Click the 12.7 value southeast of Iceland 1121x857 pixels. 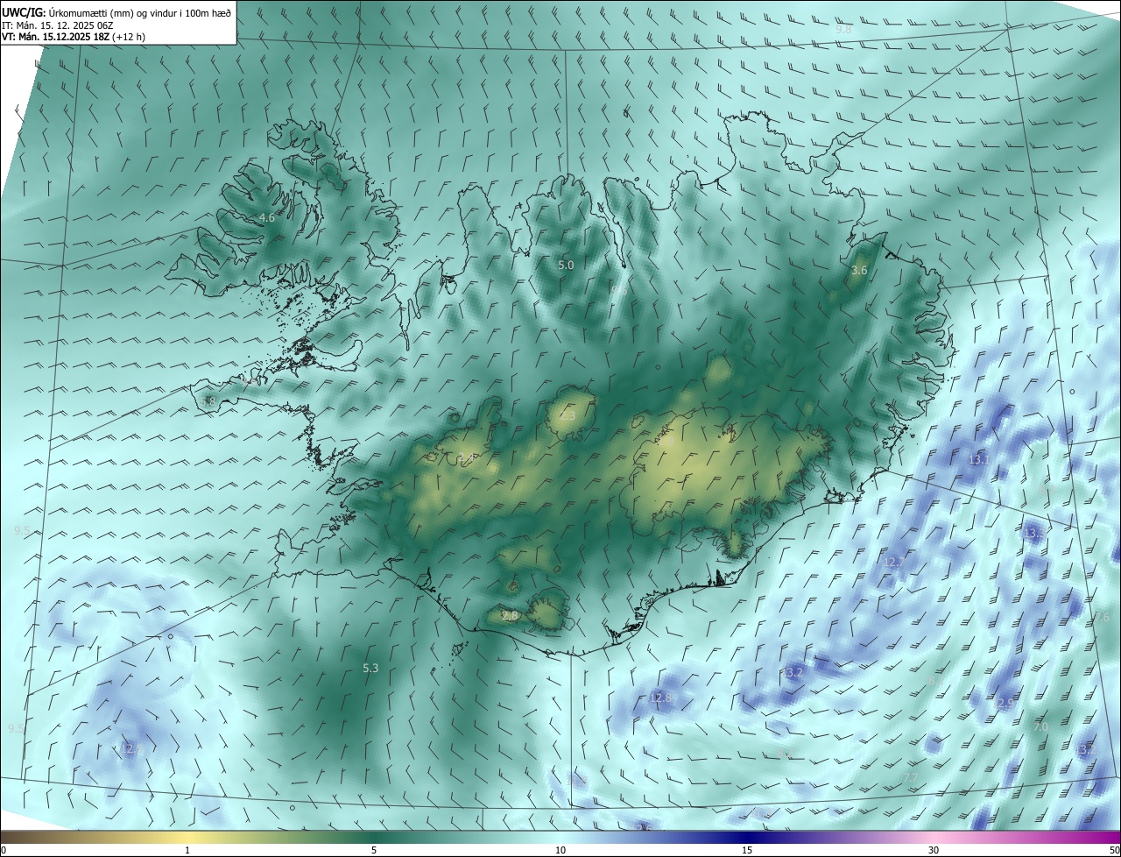[893, 563]
